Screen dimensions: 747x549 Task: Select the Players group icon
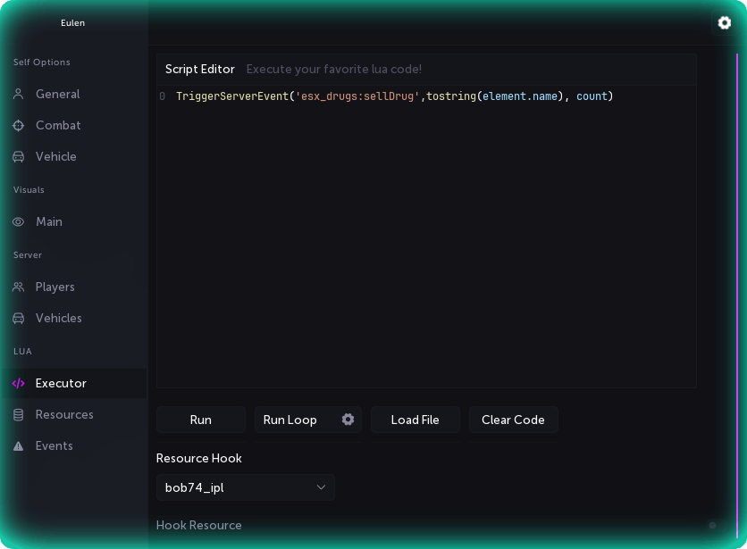point(19,287)
